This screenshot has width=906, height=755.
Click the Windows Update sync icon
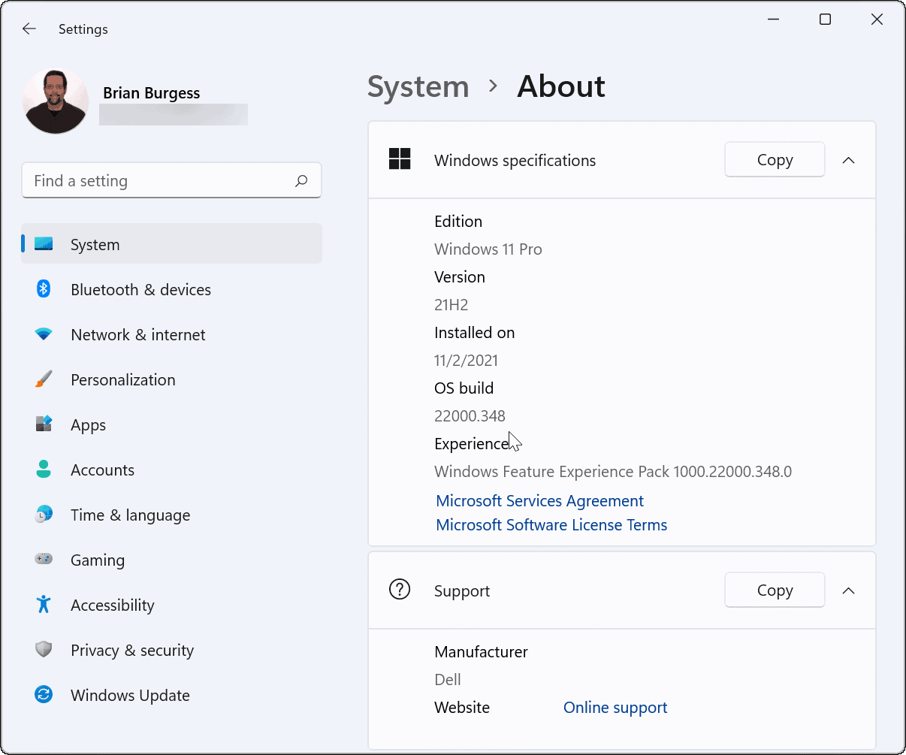44,694
